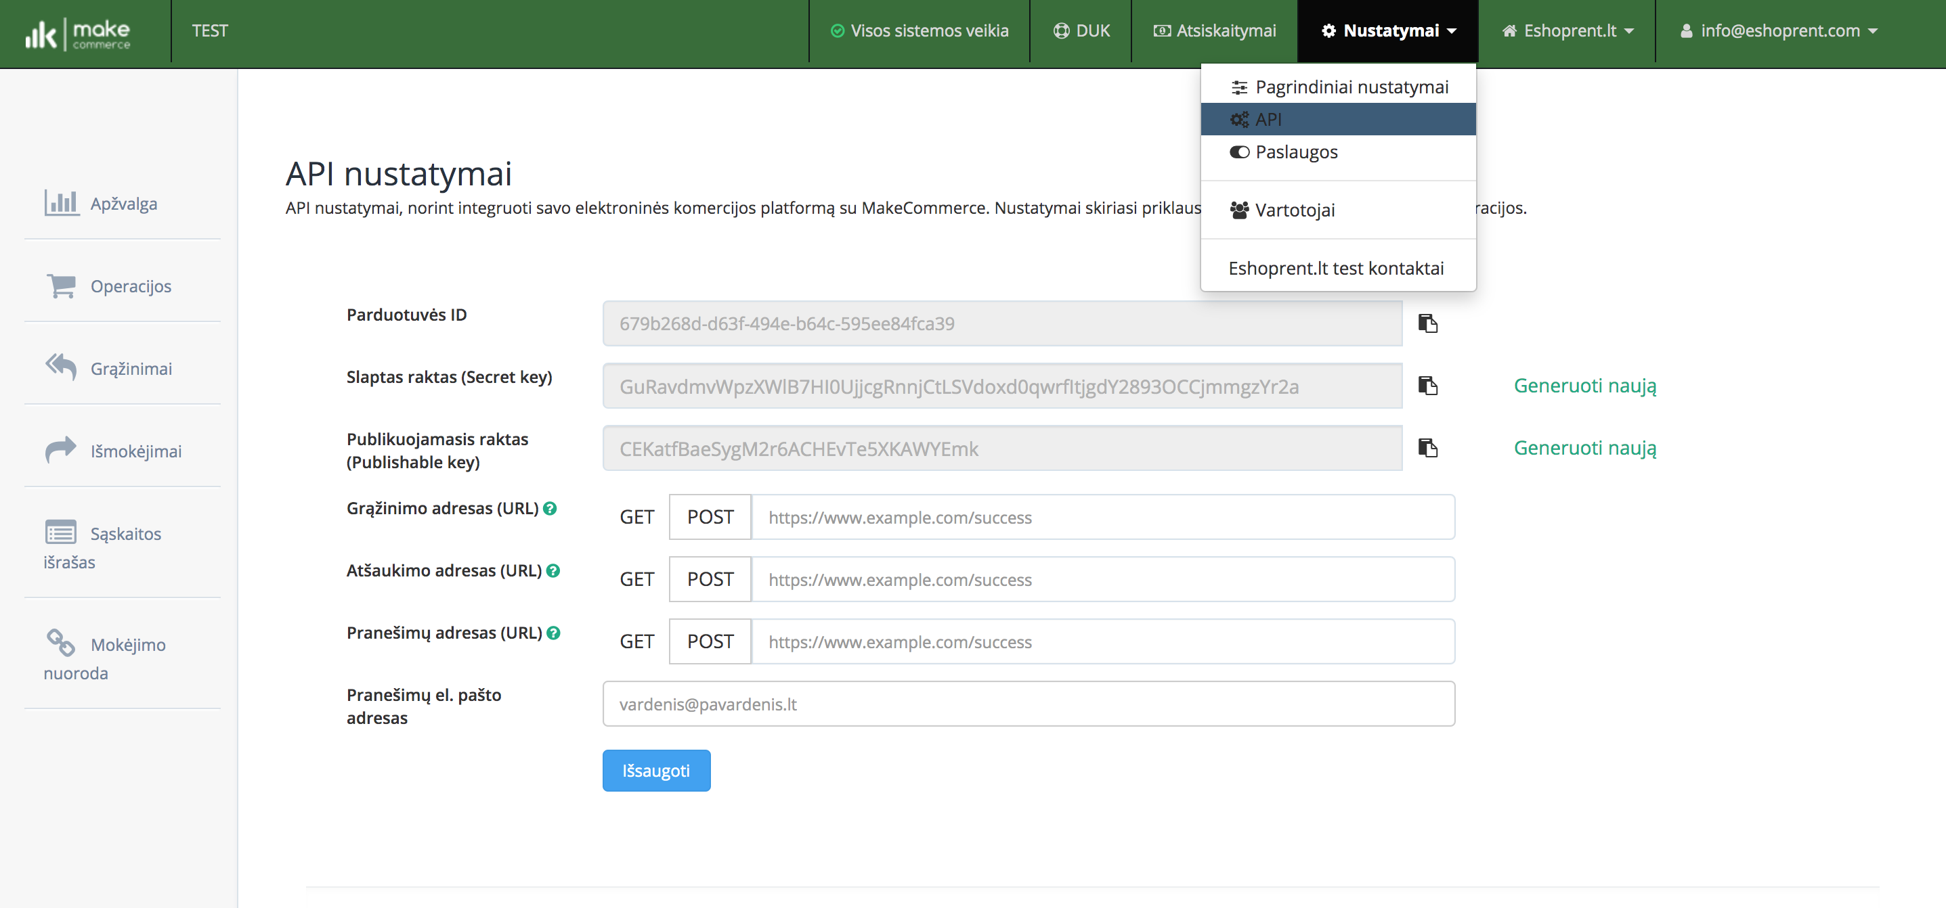Expand the Eshoprent.lt dropdown caret

(x=1628, y=32)
